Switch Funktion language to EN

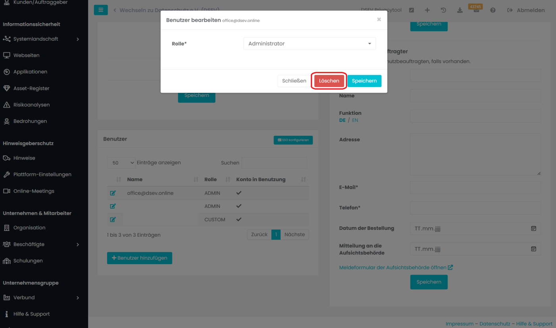[355, 120]
